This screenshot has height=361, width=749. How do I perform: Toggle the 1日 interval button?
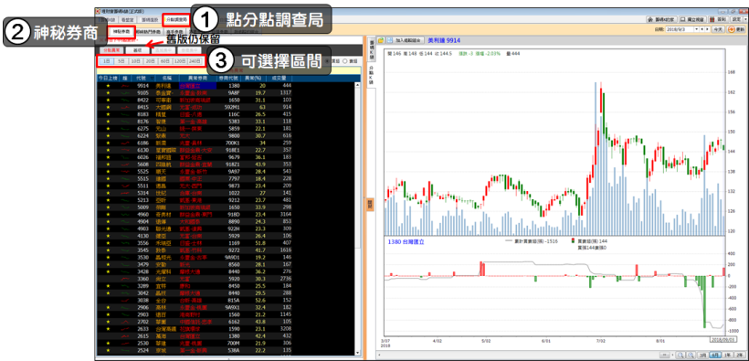(106, 60)
